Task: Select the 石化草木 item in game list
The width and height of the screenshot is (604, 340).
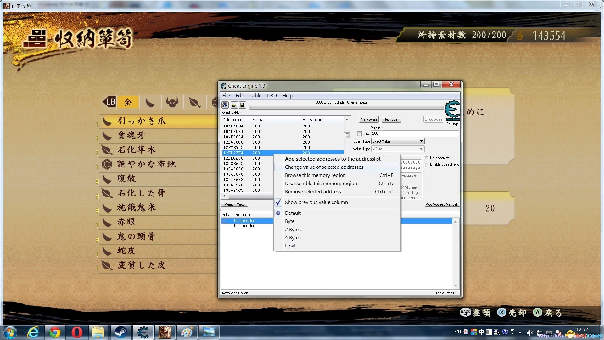Action: [159, 150]
